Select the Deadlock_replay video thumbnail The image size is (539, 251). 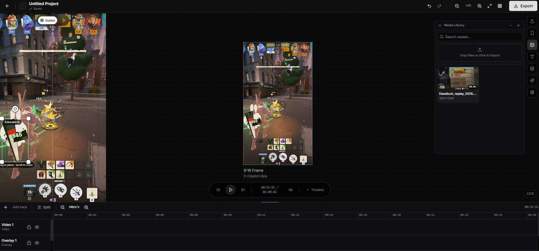458,78
